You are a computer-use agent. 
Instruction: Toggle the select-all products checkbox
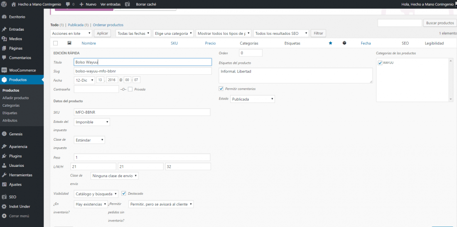tap(55, 43)
